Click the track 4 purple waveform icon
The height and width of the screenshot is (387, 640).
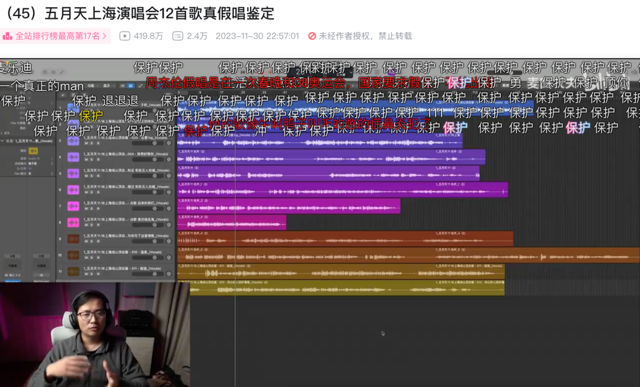coord(73,157)
